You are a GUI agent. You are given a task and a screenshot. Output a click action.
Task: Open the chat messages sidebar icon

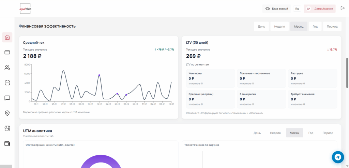point(7,98)
